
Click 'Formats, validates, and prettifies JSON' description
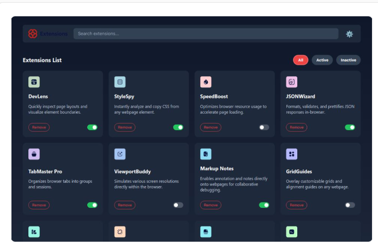[x=320, y=109]
